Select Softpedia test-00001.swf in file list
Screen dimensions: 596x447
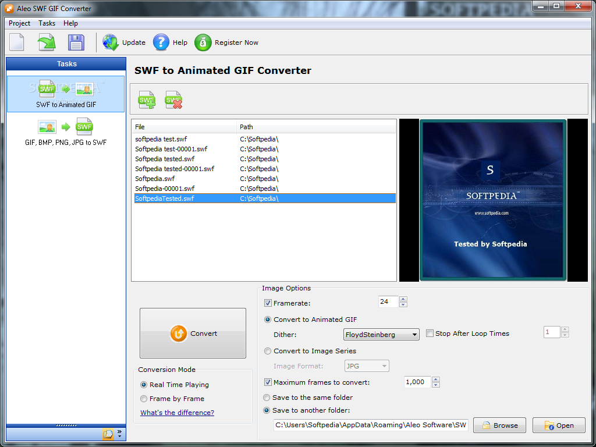(265, 149)
